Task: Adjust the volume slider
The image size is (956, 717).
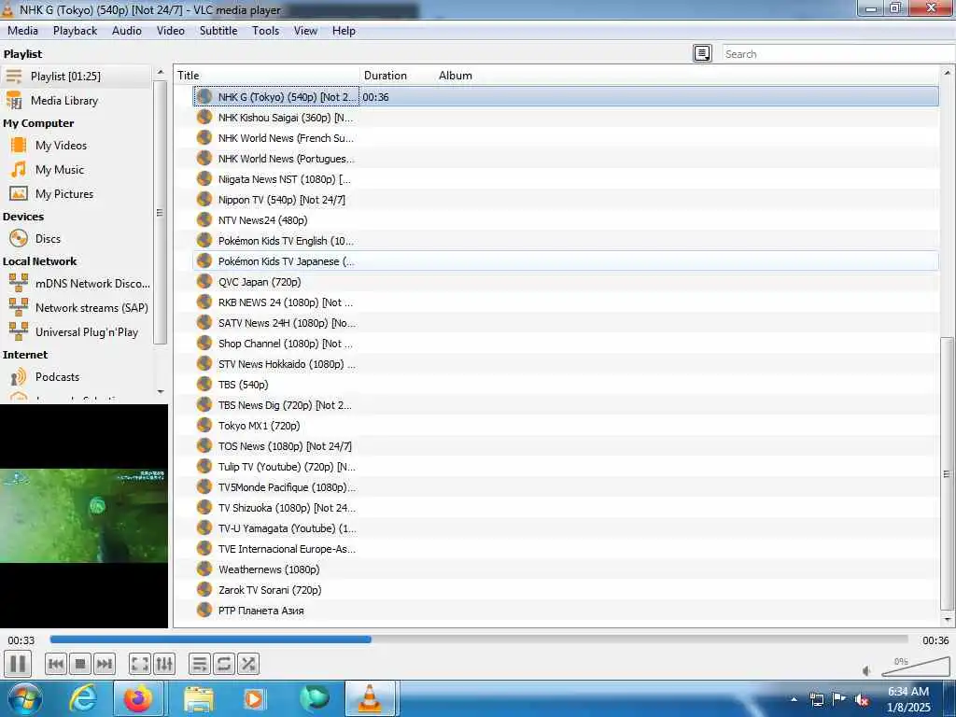Action: [x=915, y=667]
